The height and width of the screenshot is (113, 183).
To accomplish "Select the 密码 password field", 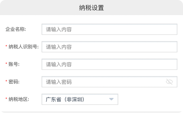I will (x=105, y=82).
